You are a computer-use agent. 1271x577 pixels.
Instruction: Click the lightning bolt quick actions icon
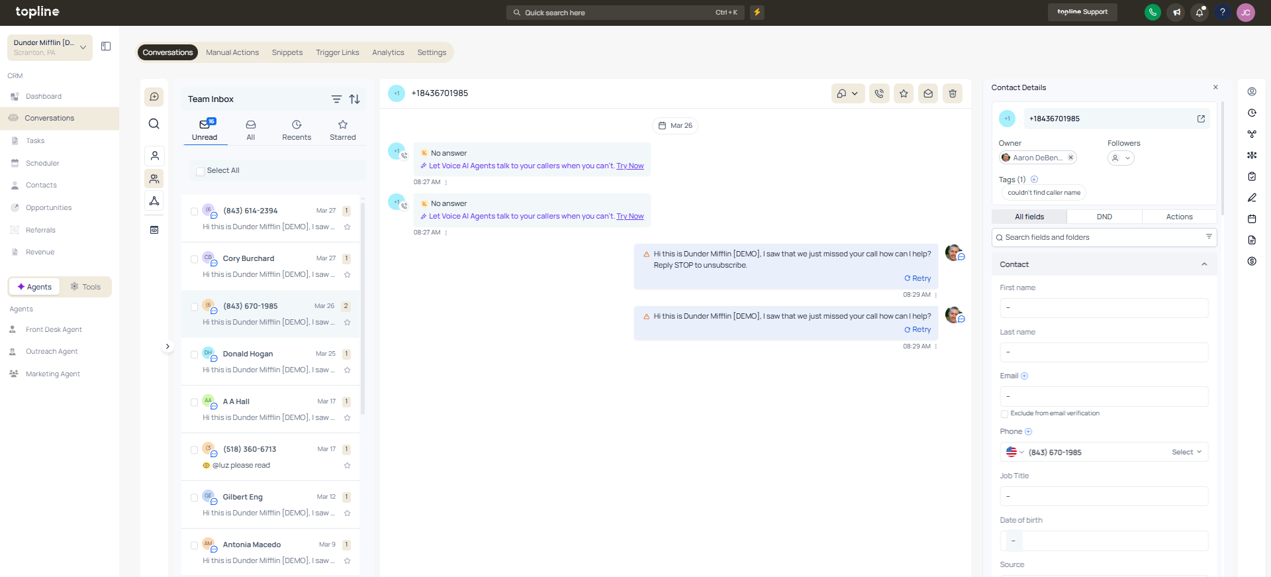757,12
